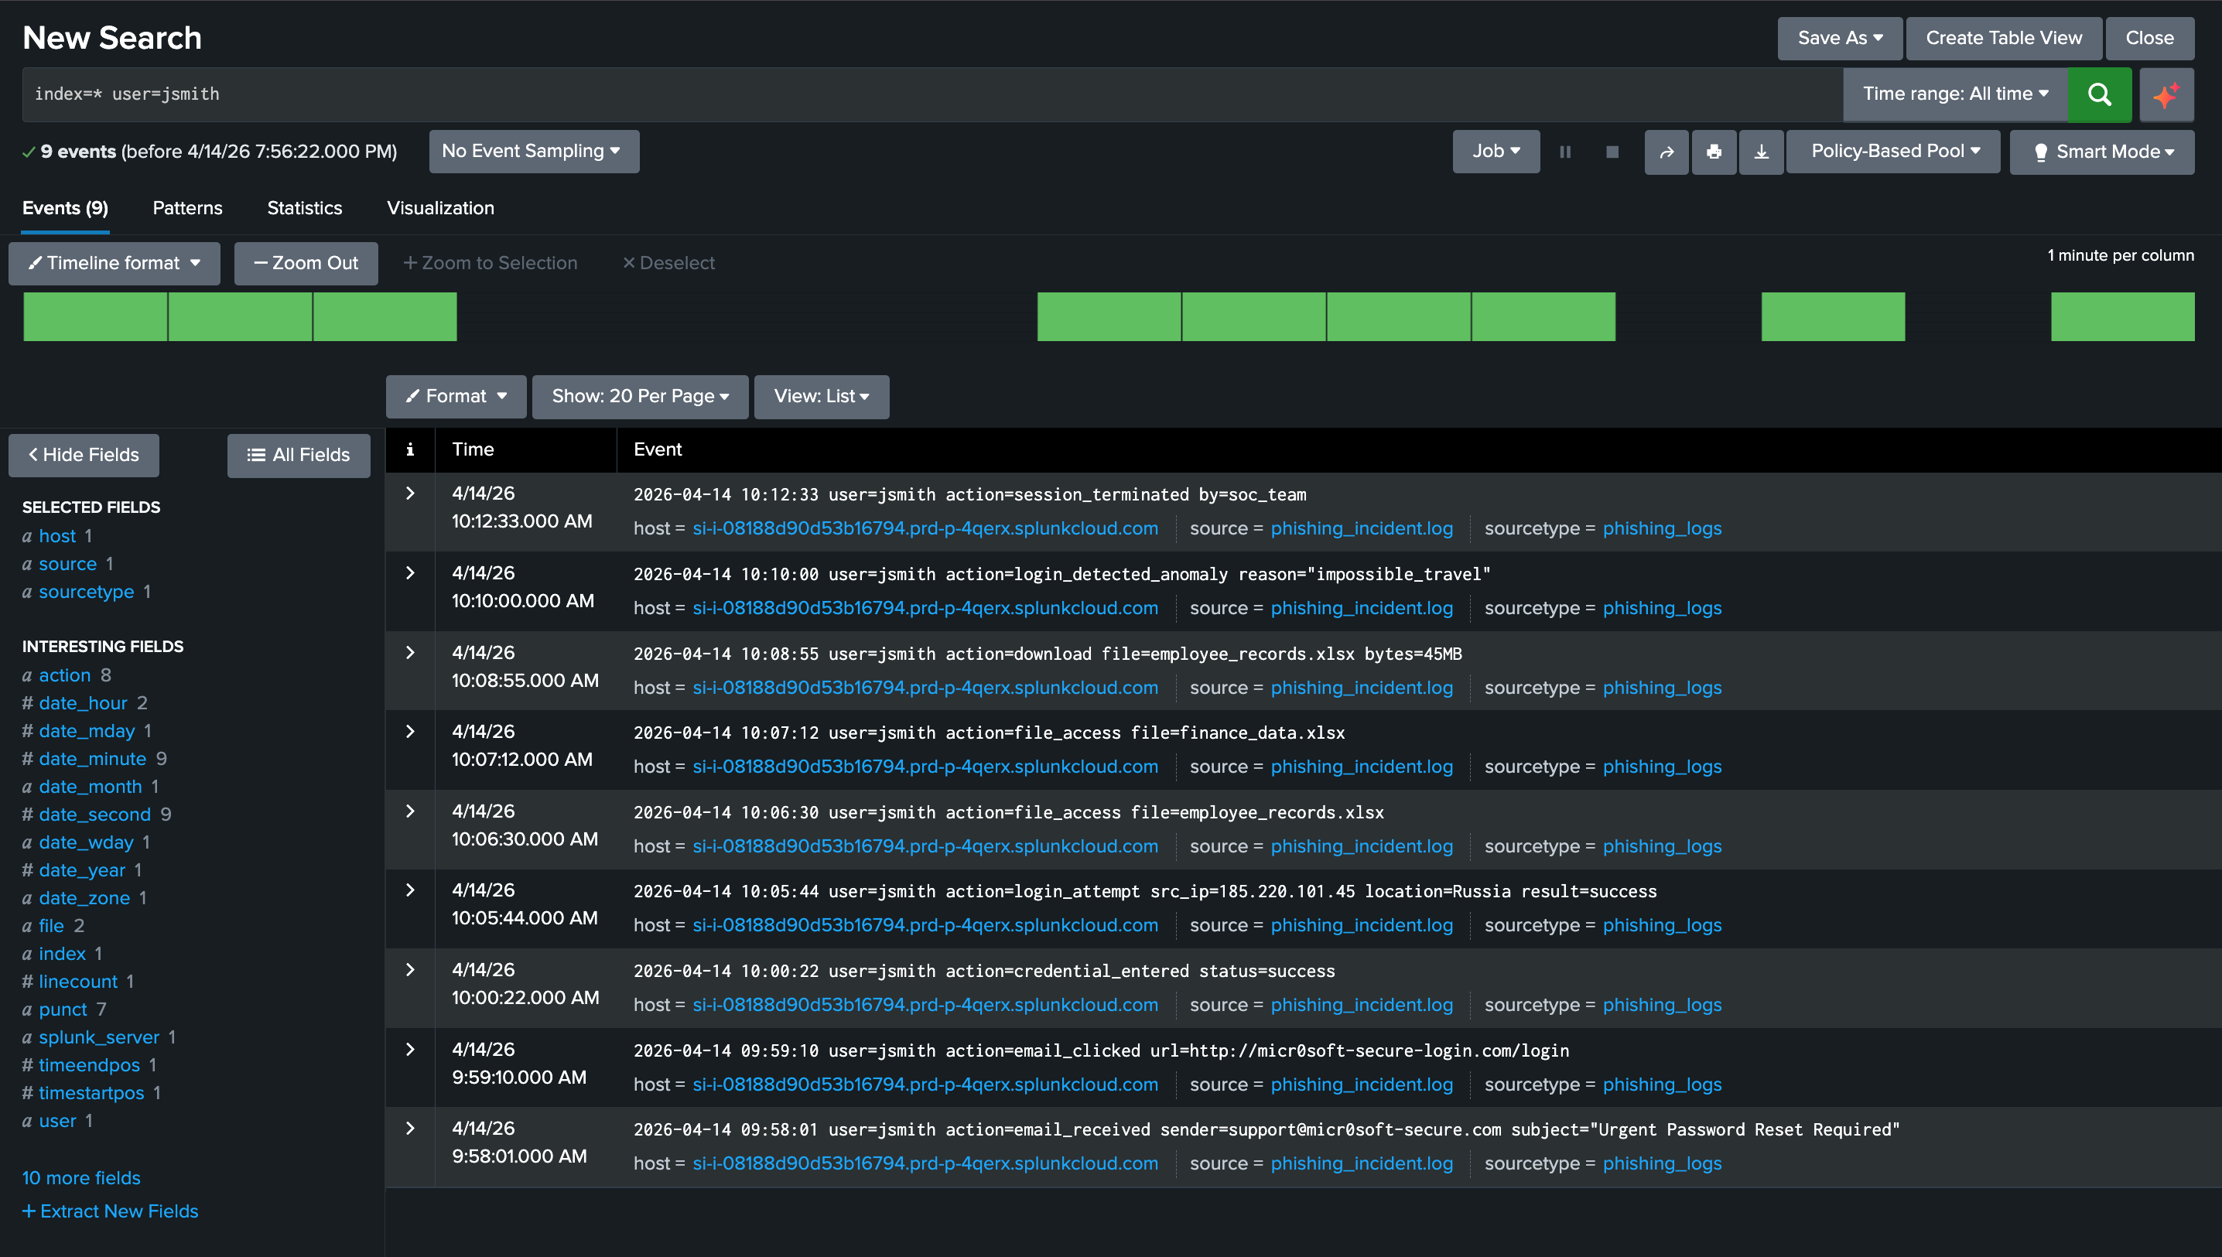Screen dimensions: 2222x1257
Task: Click the share job arrow icon
Action: tap(1666, 152)
